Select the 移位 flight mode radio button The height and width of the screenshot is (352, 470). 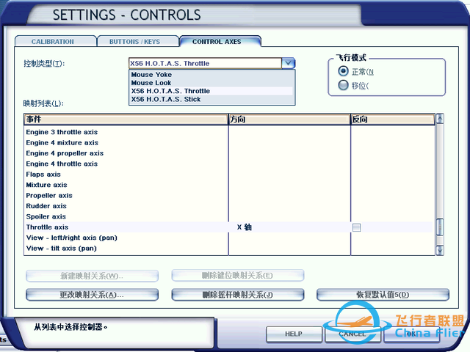point(343,85)
